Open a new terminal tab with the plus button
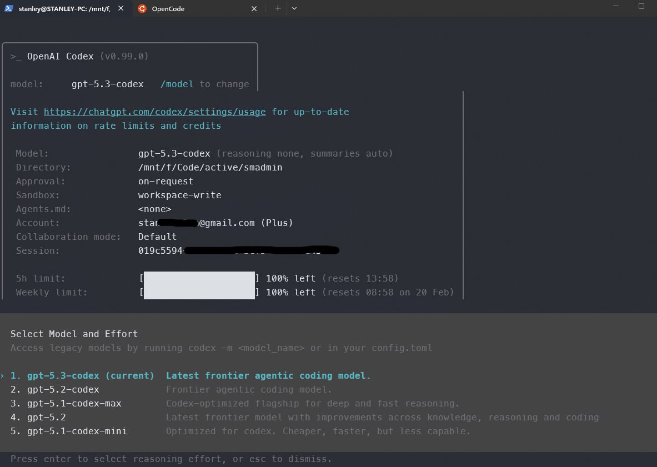Screen dimensions: 657x467 [278, 8]
